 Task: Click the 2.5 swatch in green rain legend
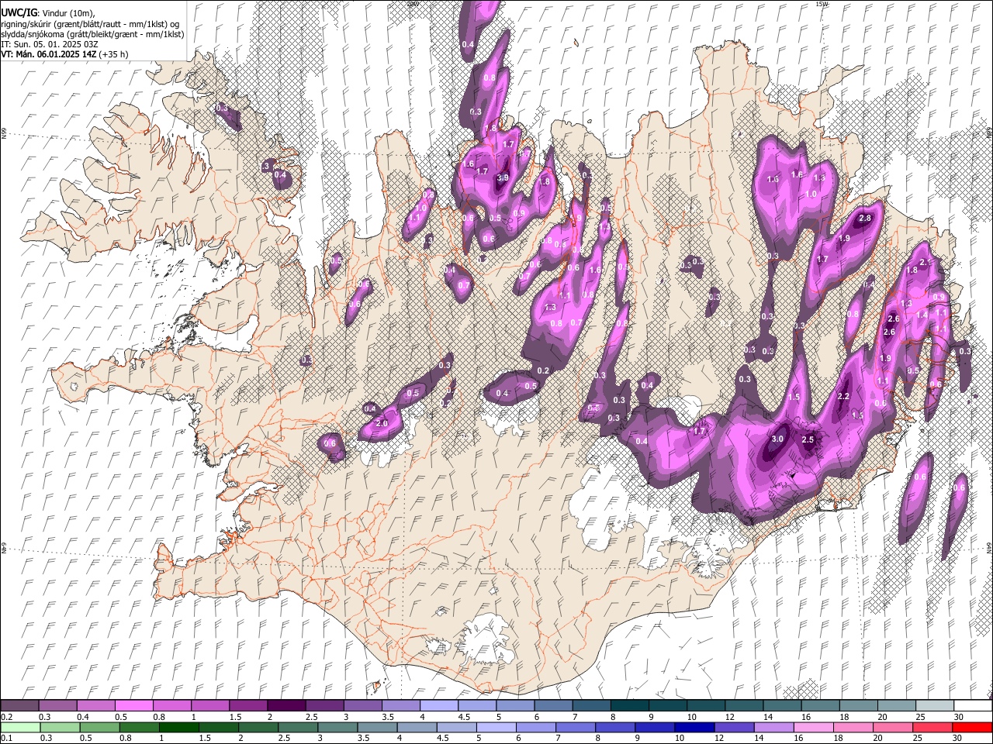point(298,727)
